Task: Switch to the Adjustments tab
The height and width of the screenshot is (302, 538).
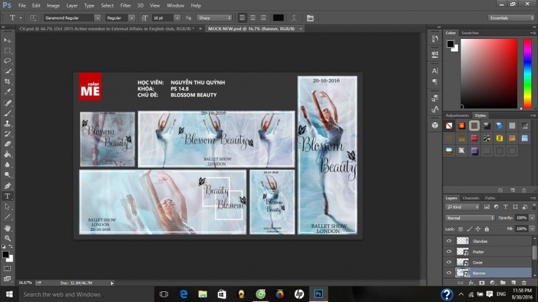Action: [457, 115]
